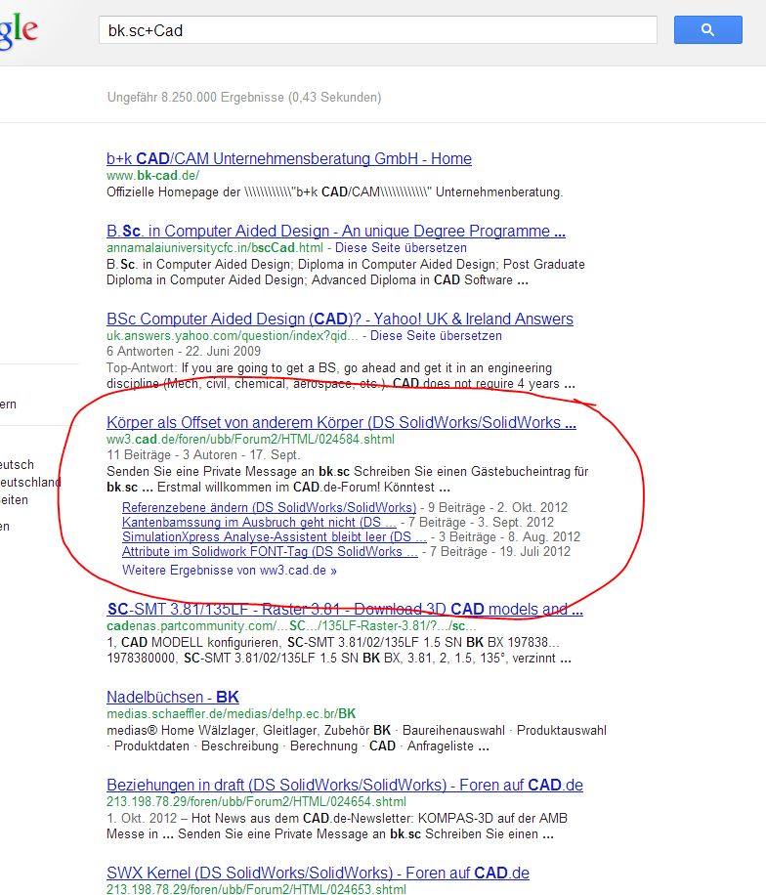Open BSc Computer Aided Design Yahoo Answers result

pos(340,320)
